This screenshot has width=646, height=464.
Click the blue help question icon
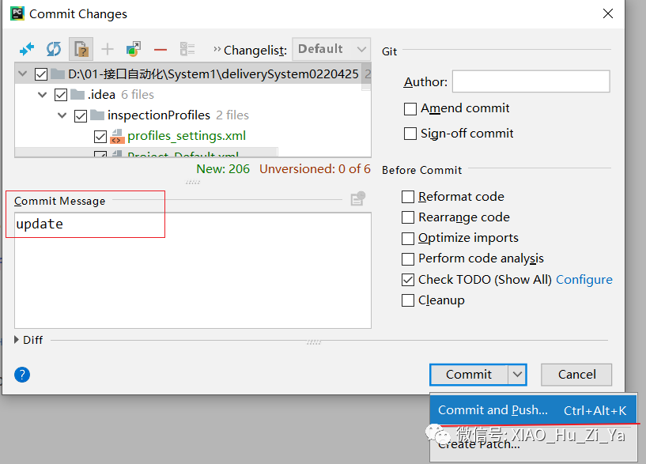coord(22,375)
